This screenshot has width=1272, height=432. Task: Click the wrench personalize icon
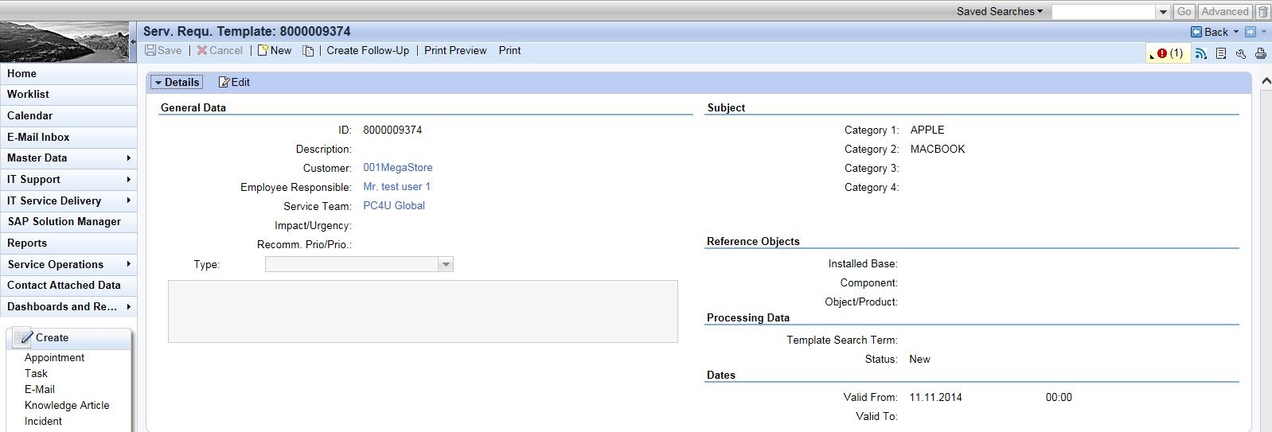point(1241,53)
